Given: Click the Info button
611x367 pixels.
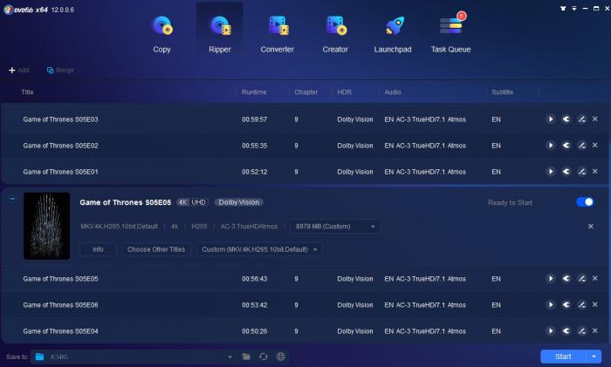Looking at the screenshot, I should pos(98,249).
